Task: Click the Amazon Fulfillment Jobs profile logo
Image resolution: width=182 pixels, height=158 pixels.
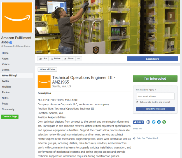Action: click(x=17, y=18)
